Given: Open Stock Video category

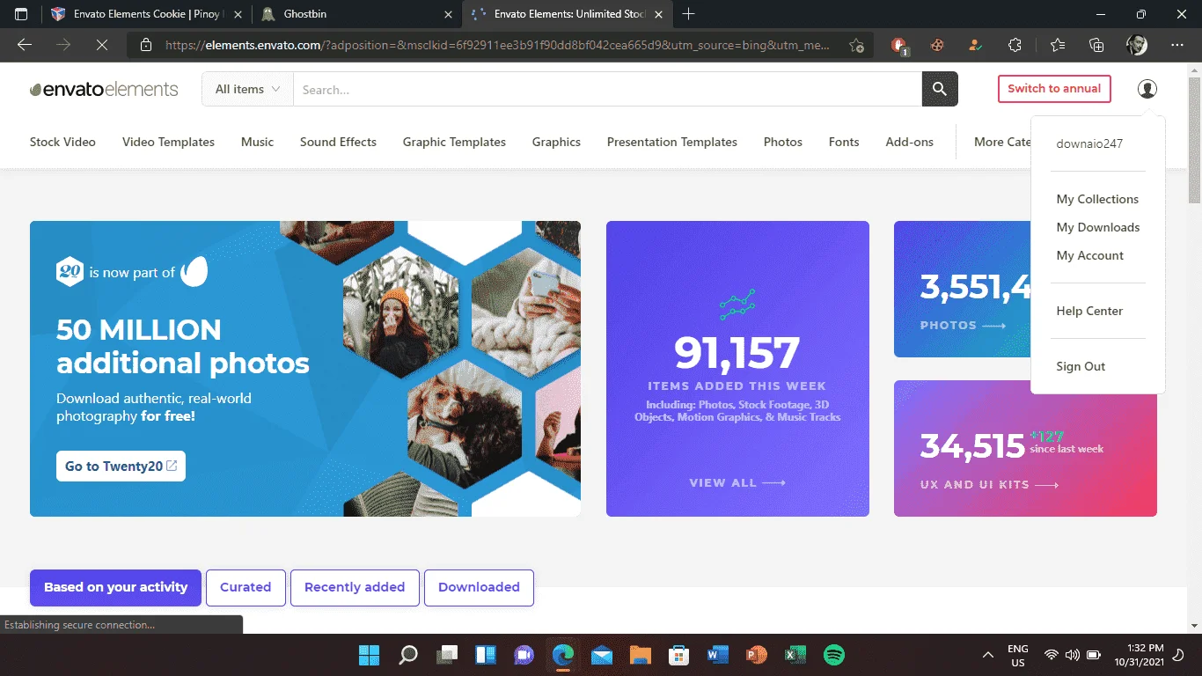Looking at the screenshot, I should pyautogui.click(x=62, y=142).
